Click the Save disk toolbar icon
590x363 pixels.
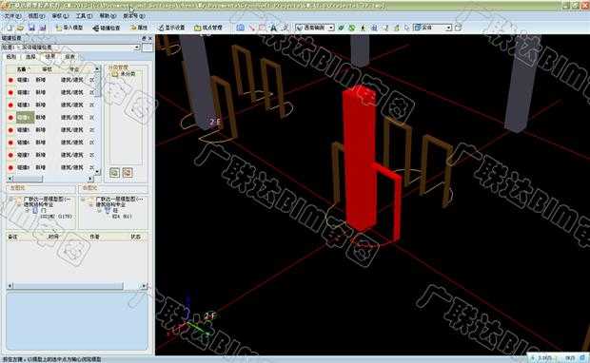coord(31,28)
